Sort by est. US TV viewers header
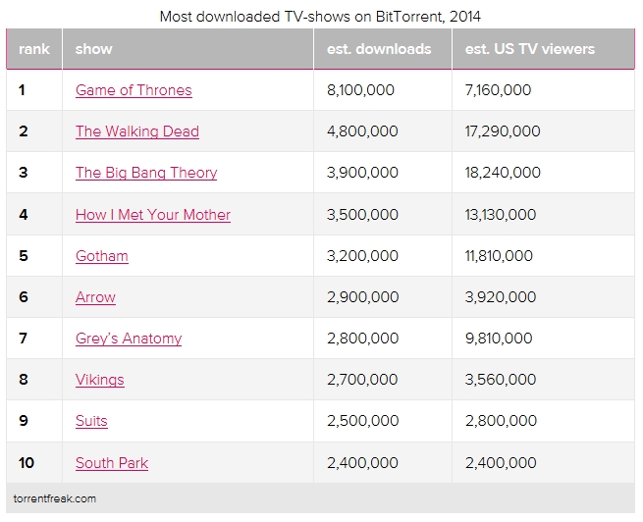 coord(530,49)
